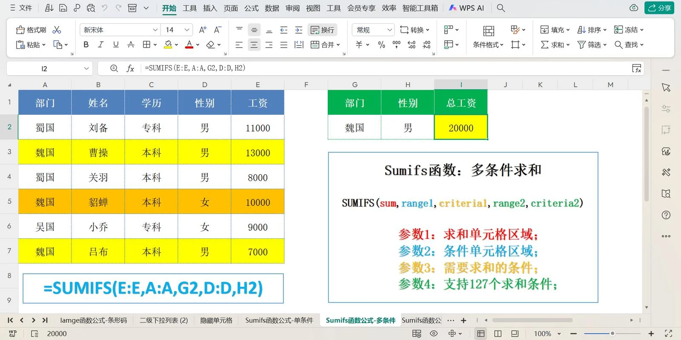Click the Format Painter (格式刷) icon

[x=20, y=30]
